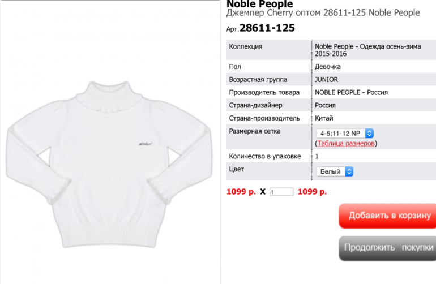Click the Коллекция row value text
This screenshot has height=284, width=436.
[367, 50]
